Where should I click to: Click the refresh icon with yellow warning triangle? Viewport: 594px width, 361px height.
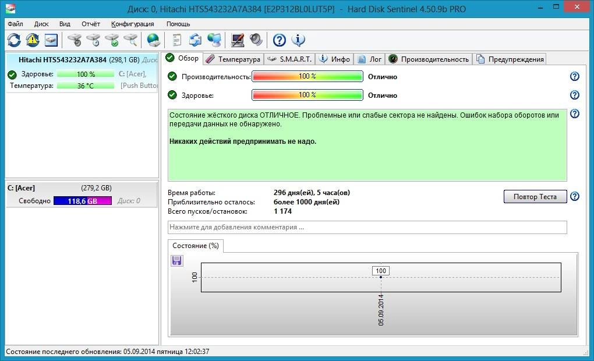click(x=33, y=40)
